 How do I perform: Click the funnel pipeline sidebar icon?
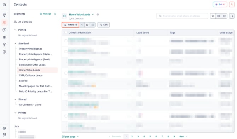pos(4,15)
